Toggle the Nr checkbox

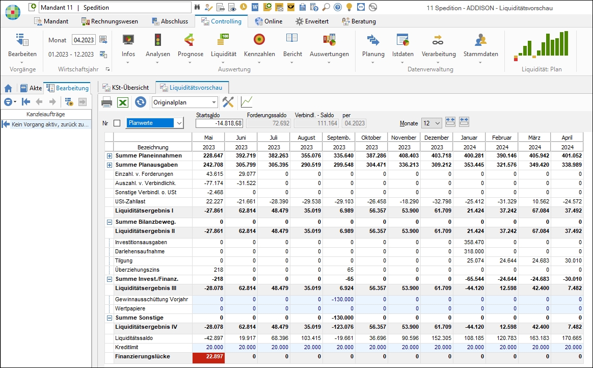click(x=117, y=123)
